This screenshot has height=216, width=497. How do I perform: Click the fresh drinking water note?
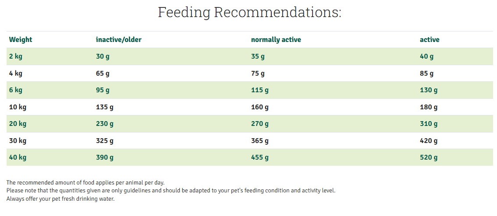(x=60, y=199)
